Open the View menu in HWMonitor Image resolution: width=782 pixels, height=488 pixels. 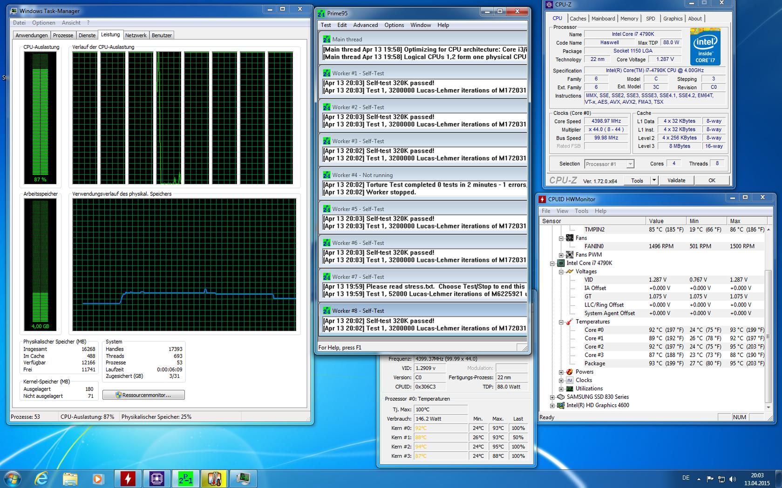[563, 211]
